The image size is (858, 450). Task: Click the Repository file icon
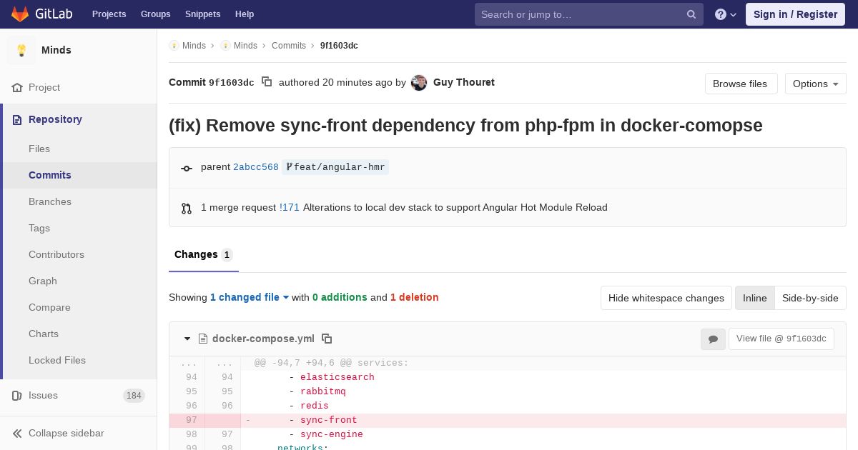[17, 119]
